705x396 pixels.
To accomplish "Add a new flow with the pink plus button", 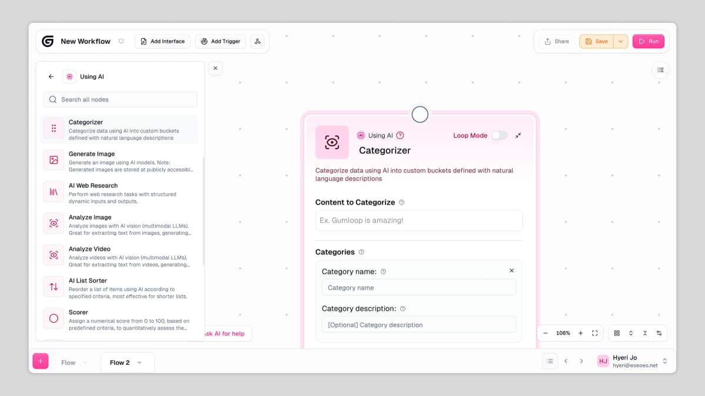I will click(x=41, y=361).
